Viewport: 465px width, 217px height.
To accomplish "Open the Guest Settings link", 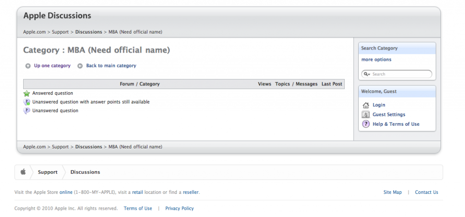I will coord(389,114).
